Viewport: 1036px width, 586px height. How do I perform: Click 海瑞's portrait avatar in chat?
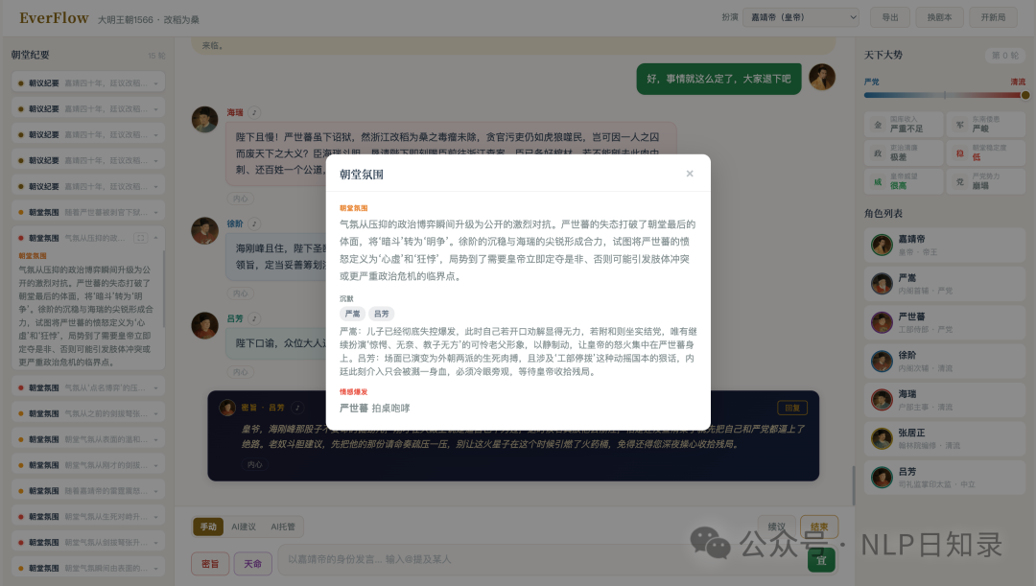(x=205, y=119)
